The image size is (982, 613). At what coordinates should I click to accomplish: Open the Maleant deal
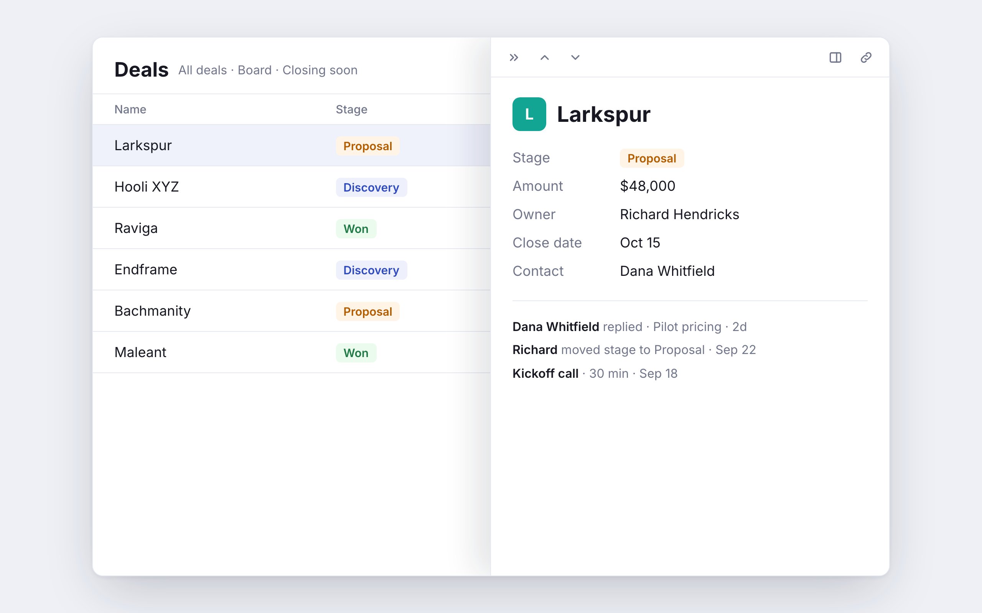tap(292, 352)
